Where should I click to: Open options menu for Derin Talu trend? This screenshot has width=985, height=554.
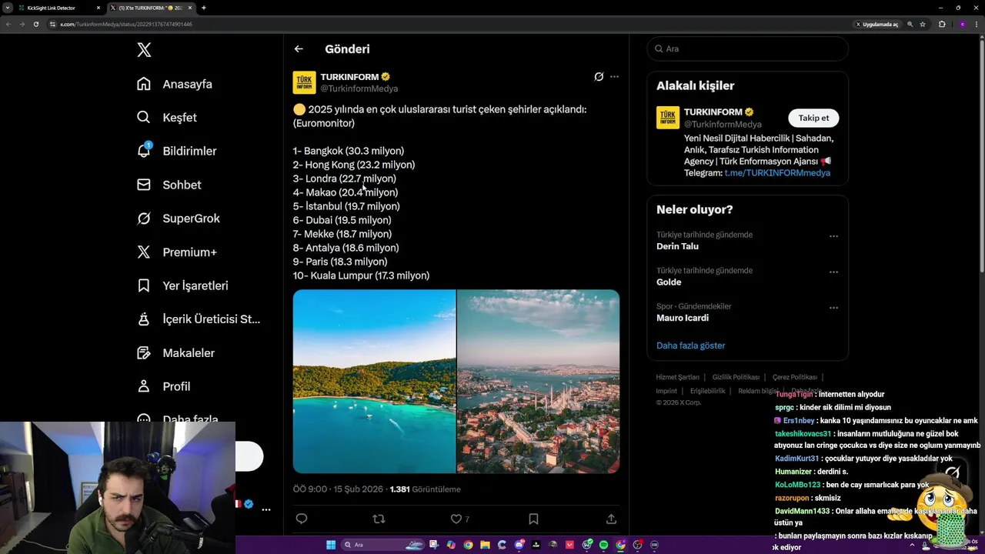pos(833,236)
